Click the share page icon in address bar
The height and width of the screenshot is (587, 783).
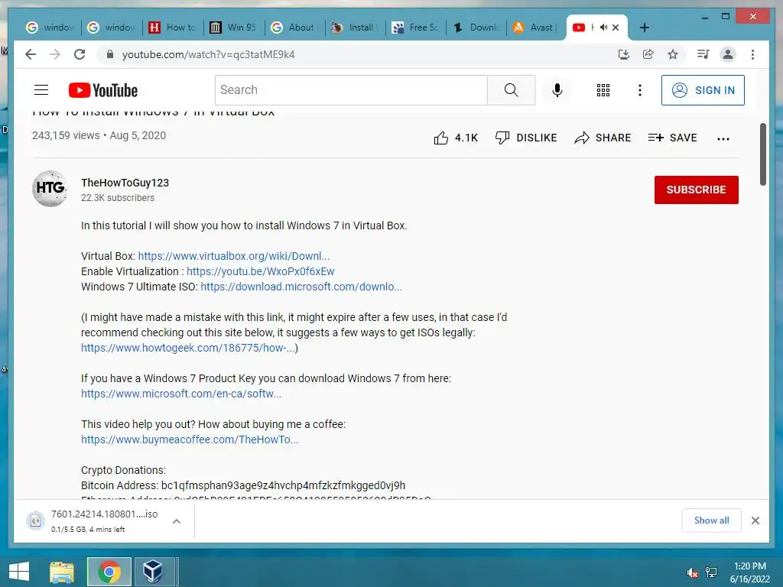click(x=648, y=54)
